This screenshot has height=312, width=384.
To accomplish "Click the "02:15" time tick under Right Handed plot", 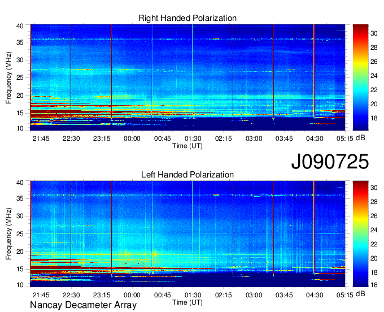I will tap(224, 138).
